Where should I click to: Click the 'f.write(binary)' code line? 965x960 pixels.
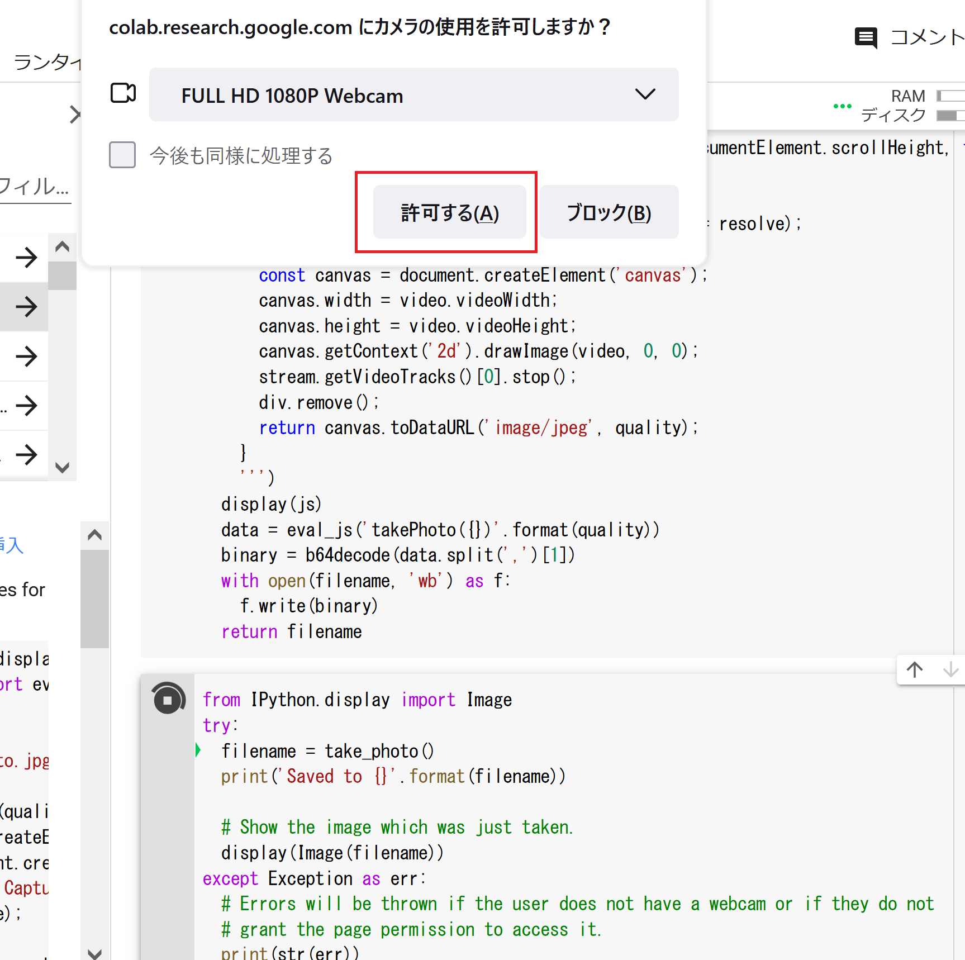(309, 606)
